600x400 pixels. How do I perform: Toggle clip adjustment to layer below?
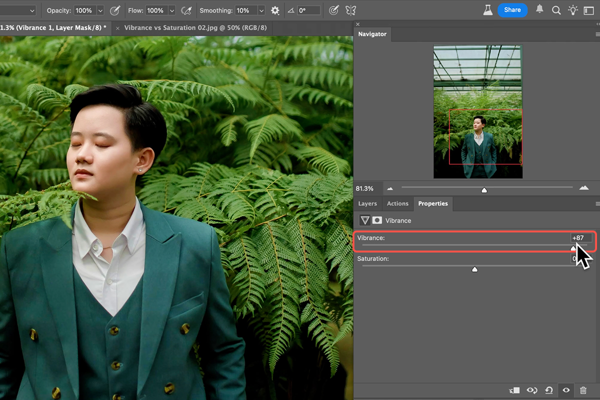[514, 390]
